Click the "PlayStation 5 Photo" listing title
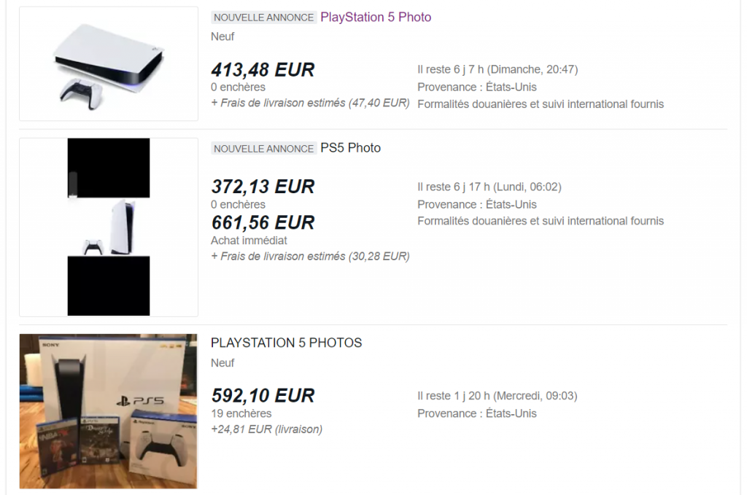 [x=376, y=17]
